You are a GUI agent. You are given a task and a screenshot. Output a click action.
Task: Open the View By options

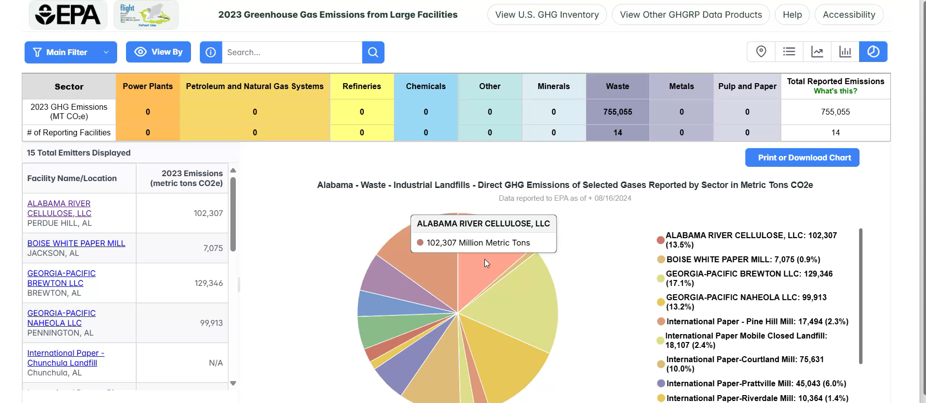click(x=159, y=52)
